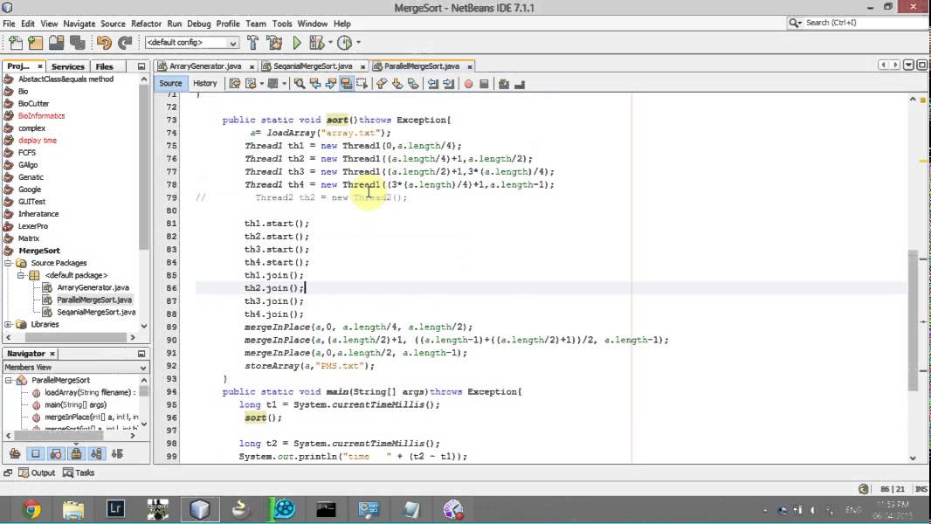Image resolution: width=931 pixels, height=524 pixels.
Task: Click Find Selection magnifier in editor toolbar
Action: pos(300,84)
